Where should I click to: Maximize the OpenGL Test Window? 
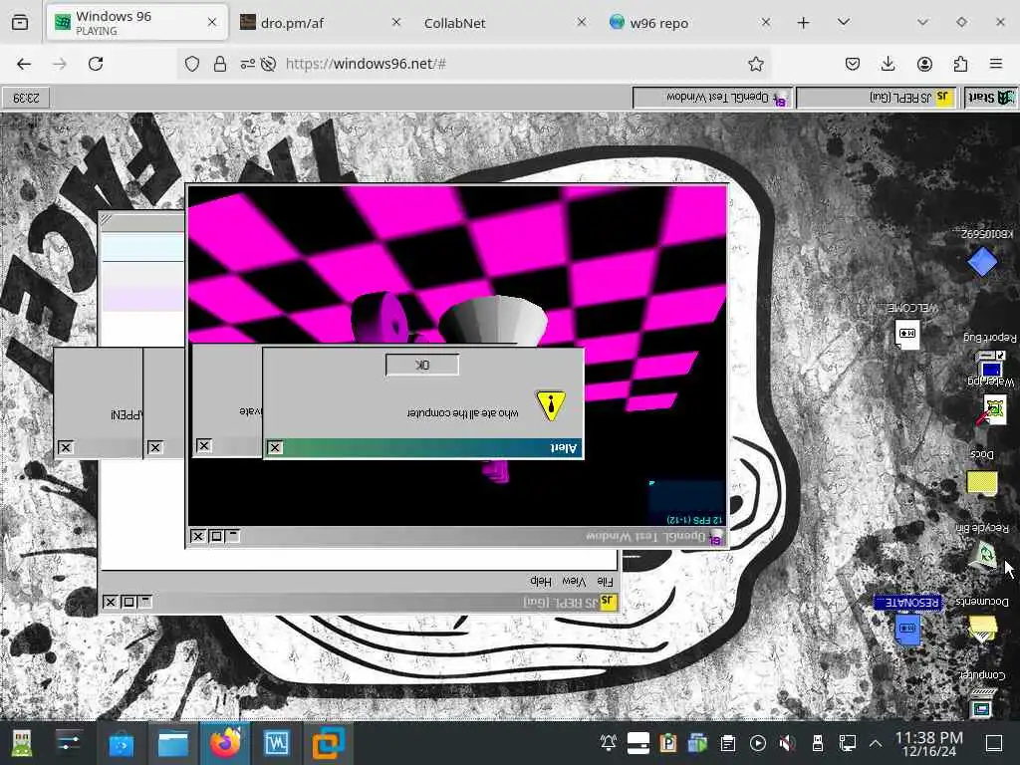(216, 536)
